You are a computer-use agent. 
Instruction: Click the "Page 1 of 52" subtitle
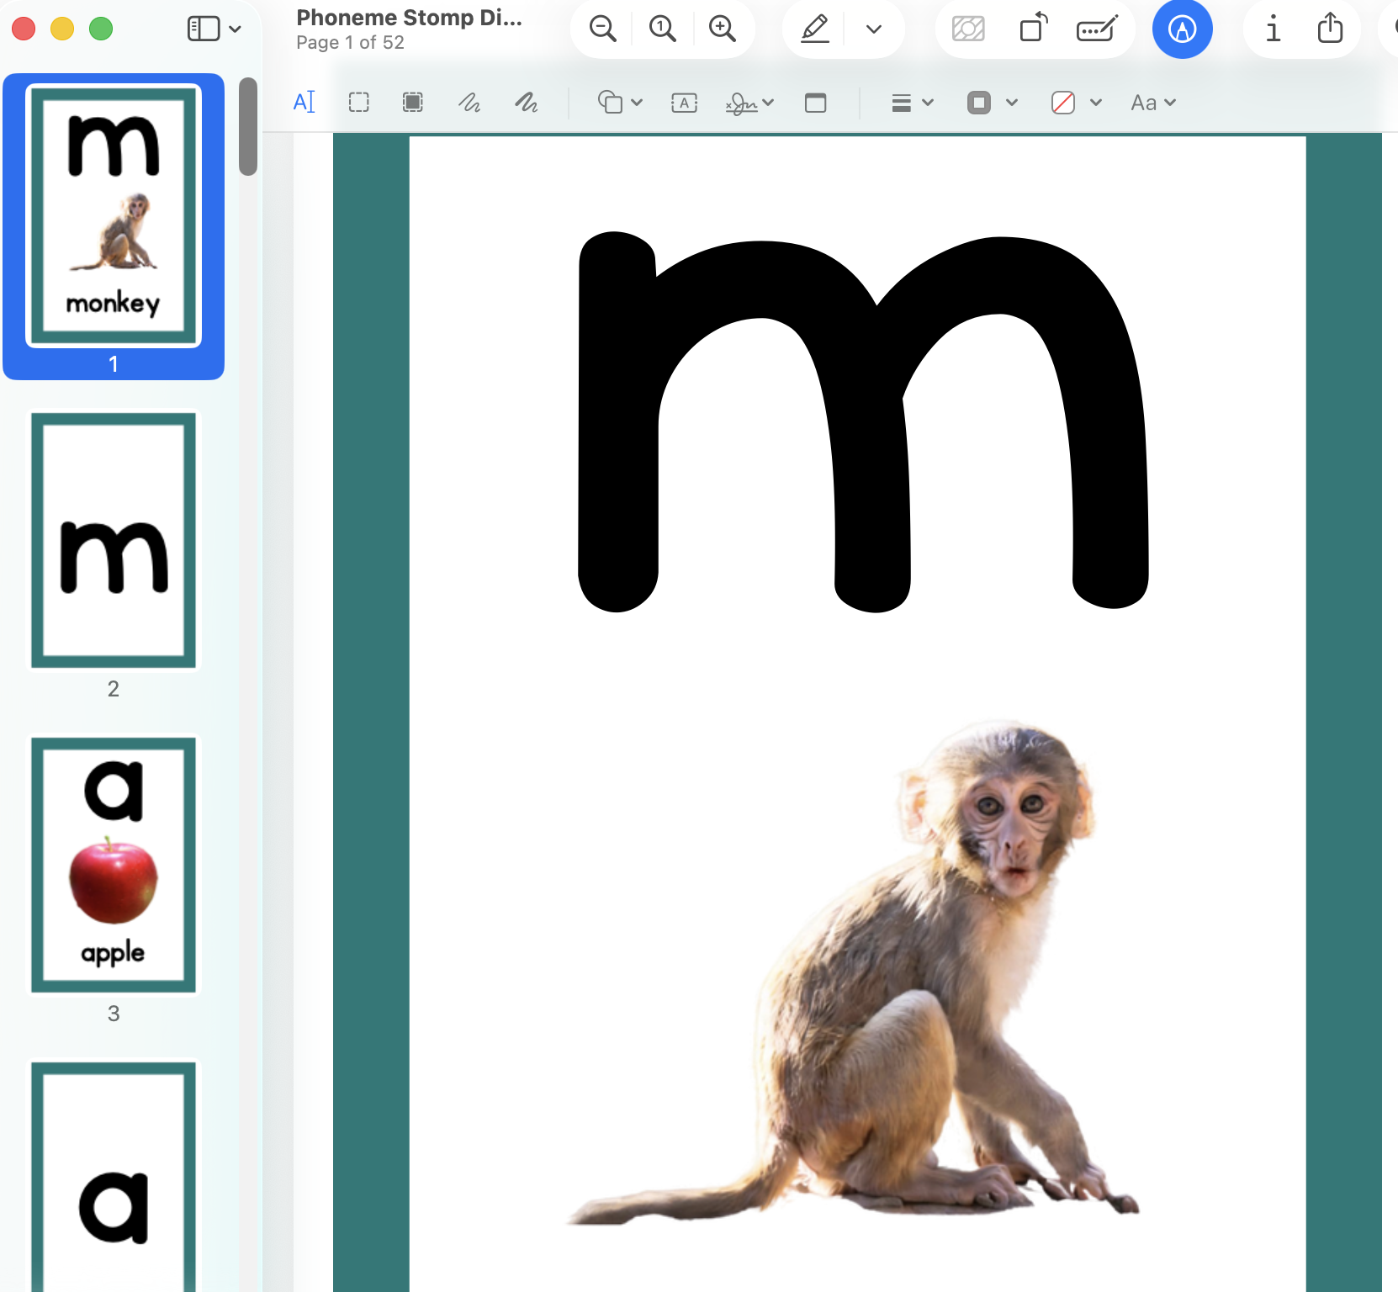(x=350, y=43)
